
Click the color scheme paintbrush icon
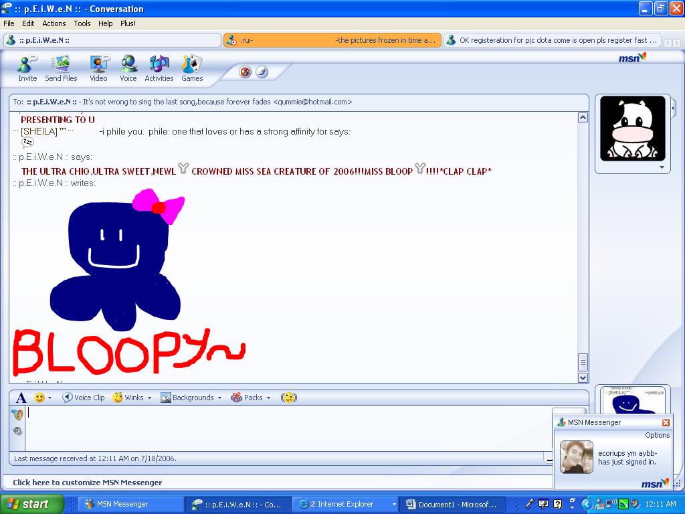[x=262, y=72]
